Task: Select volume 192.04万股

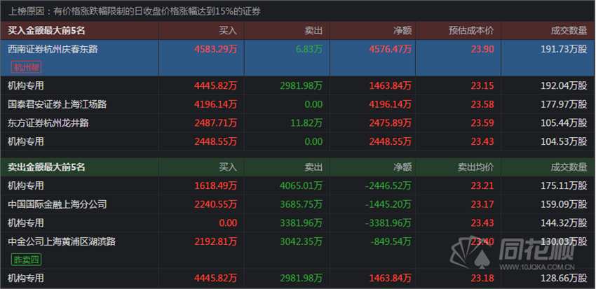Action: point(564,85)
